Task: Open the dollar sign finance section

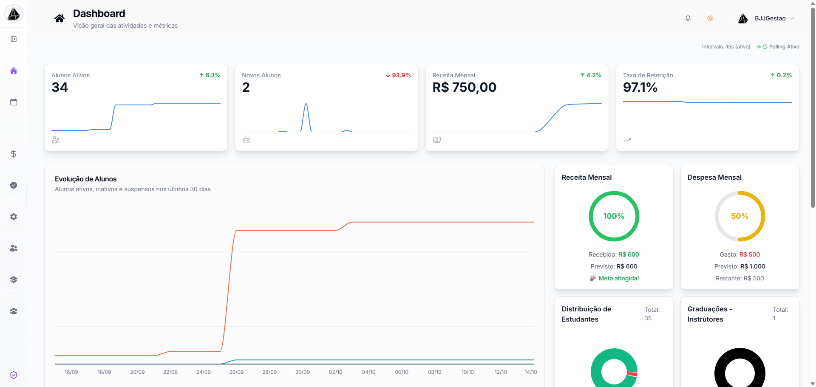Action: (x=14, y=154)
